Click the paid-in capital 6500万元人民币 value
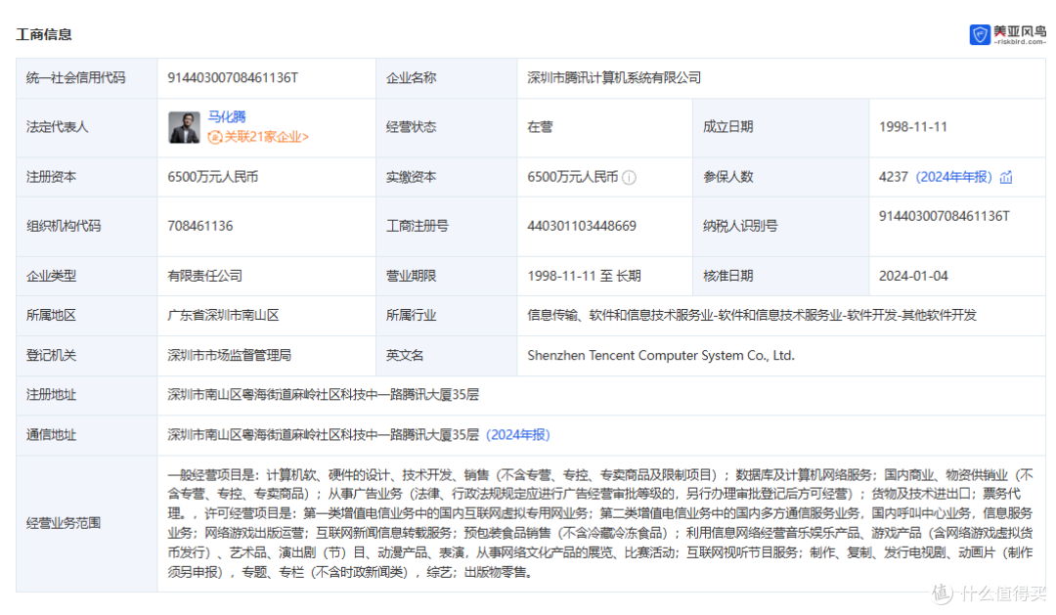This screenshot has height=615, width=1056. point(572,177)
